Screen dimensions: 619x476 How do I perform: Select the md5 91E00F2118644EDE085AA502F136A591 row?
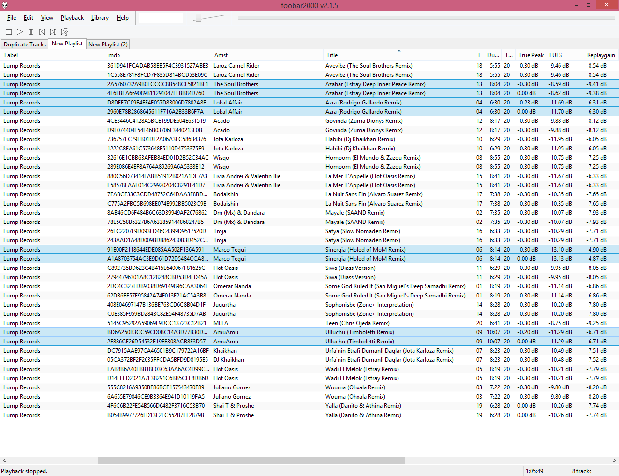click(309, 250)
